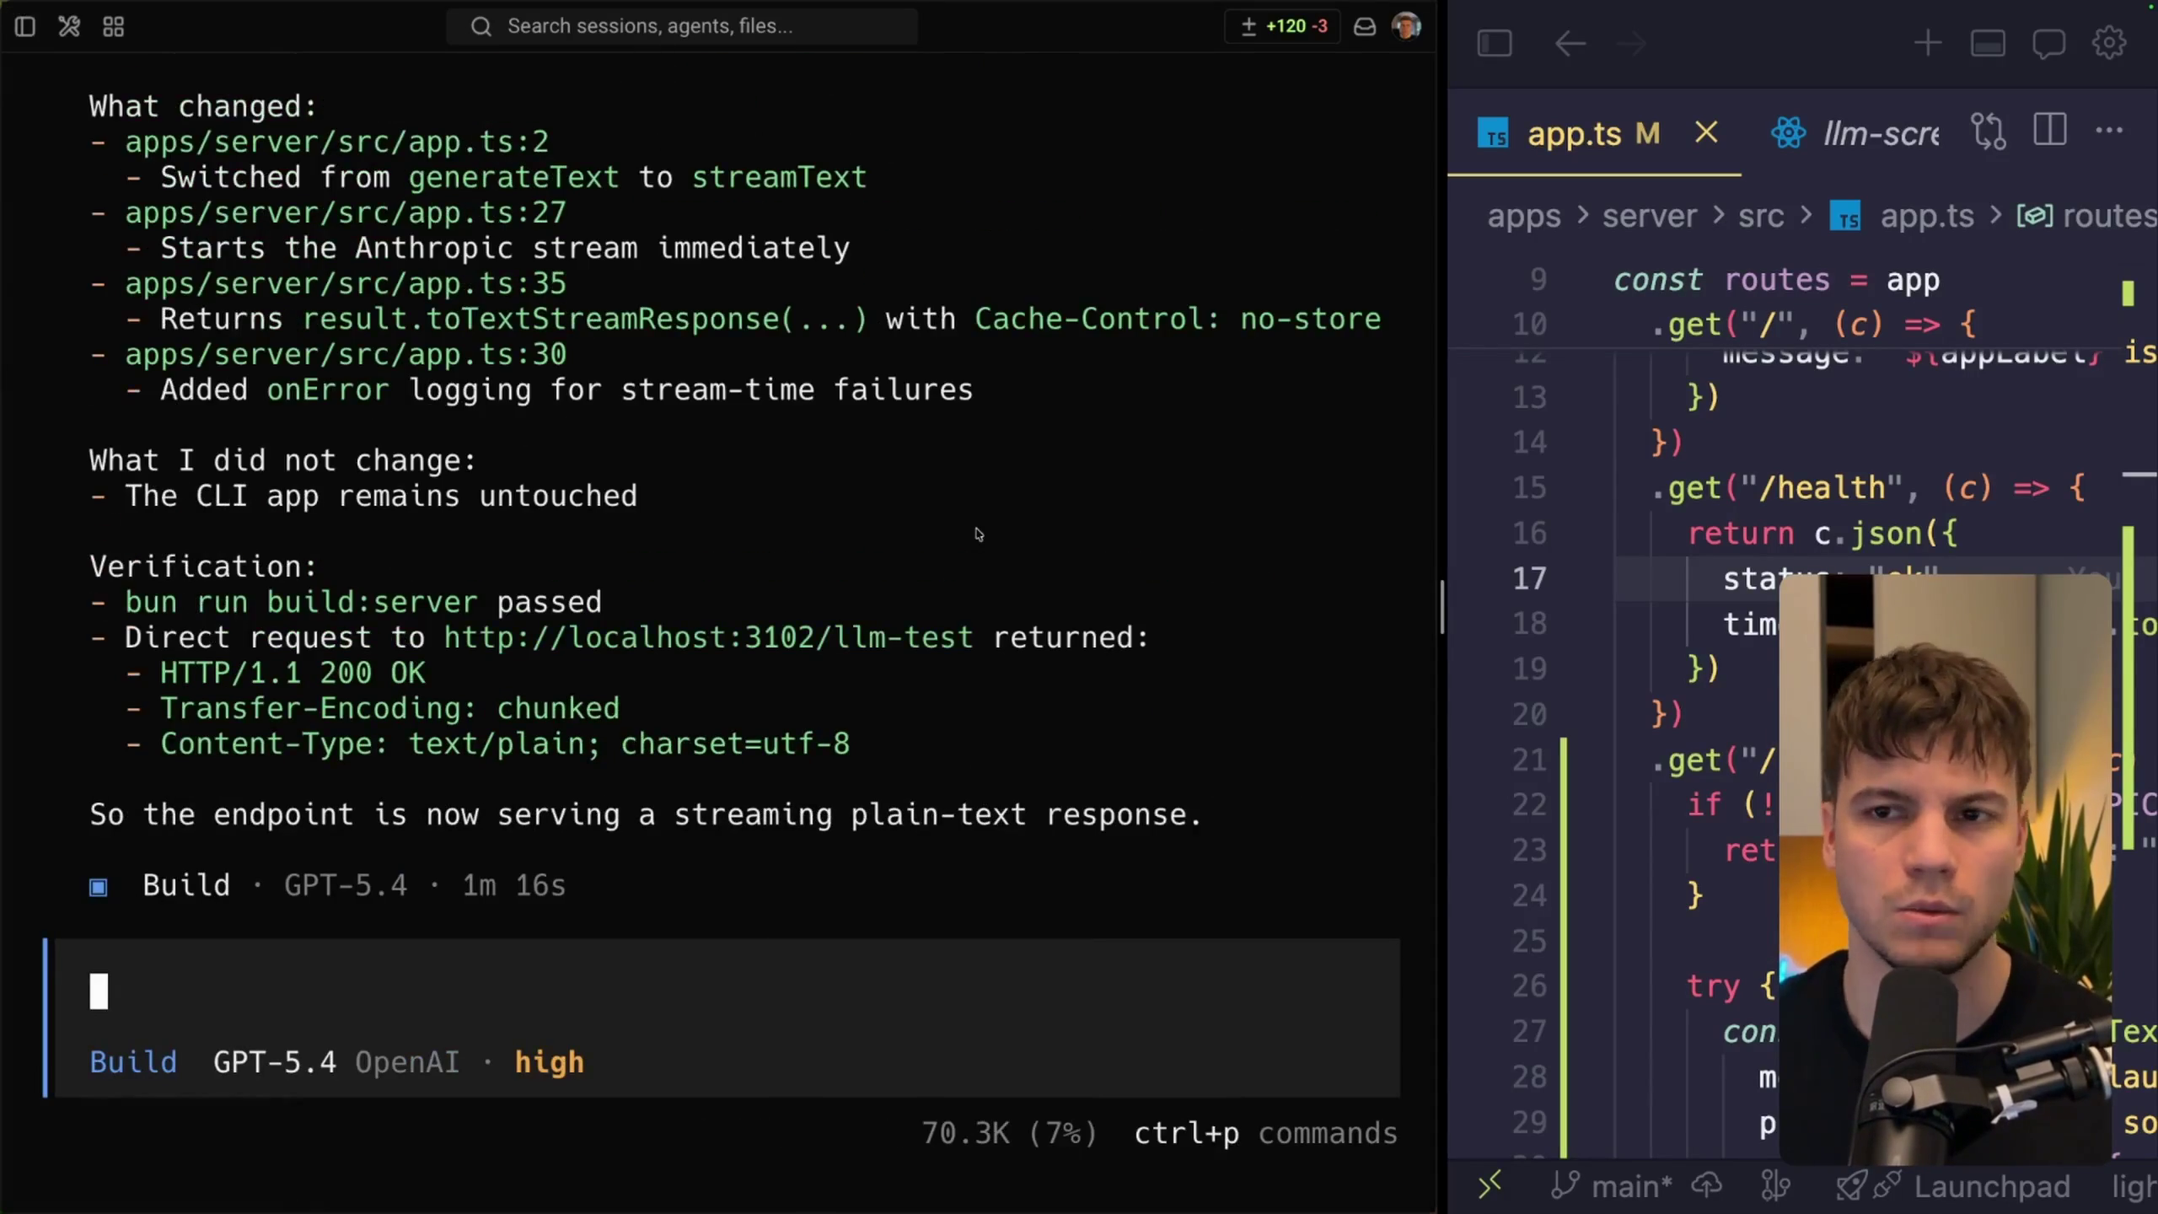
Task: Change the high reasoning effort setting
Action: click(x=550, y=1062)
